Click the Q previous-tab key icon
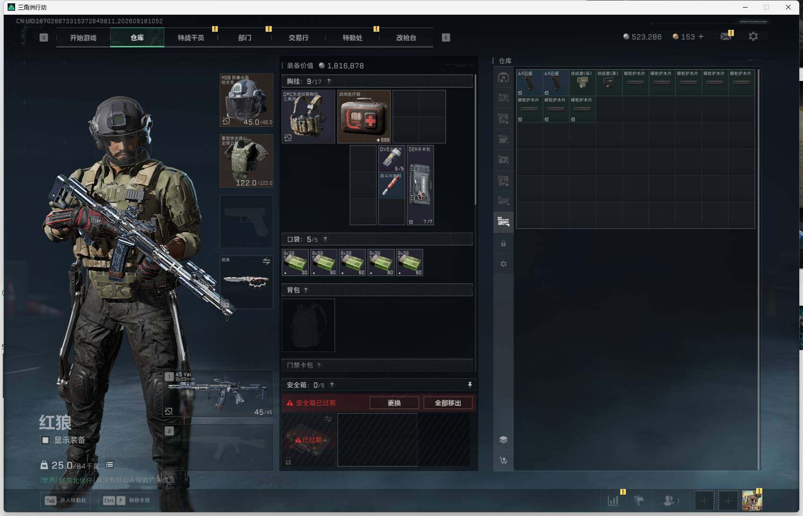Viewport: 803px width, 516px height. [x=44, y=37]
